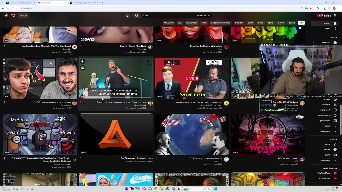Open options for Exposing Biggest Viewbotters video

(x=156, y=46)
